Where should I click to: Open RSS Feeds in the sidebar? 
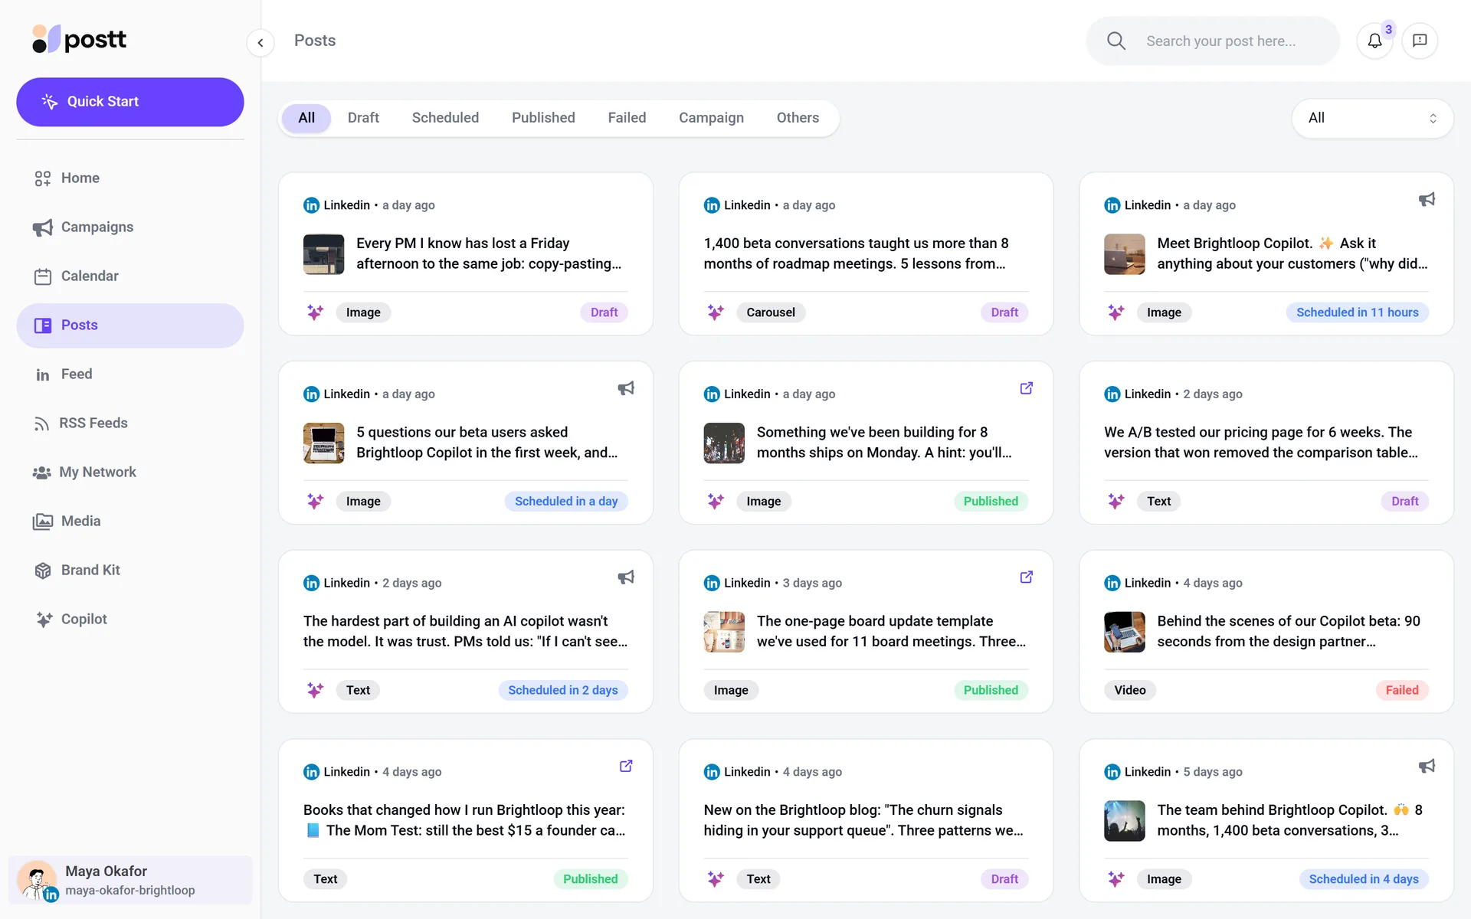pos(129,424)
